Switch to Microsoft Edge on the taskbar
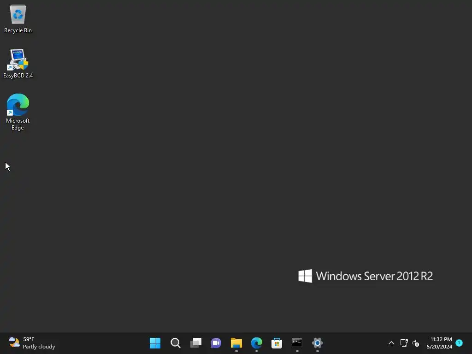Image resolution: width=472 pixels, height=354 pixels. tap(256, 343)
